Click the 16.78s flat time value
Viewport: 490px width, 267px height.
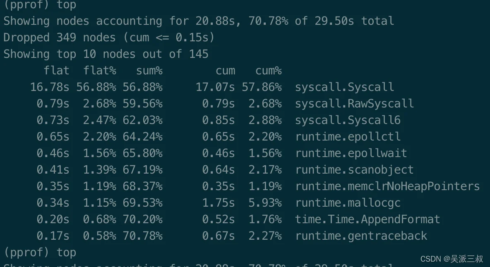pyautogui.click(x=50, y=87)
